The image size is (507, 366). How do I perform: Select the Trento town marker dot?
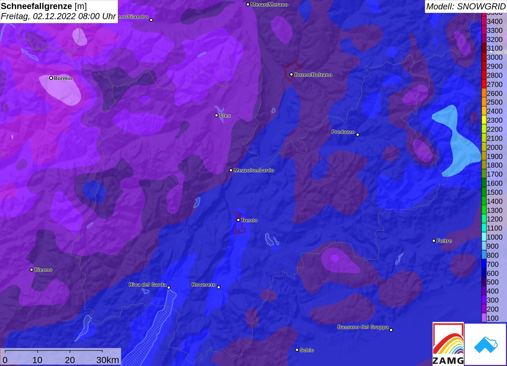click(x=238, y=220)
